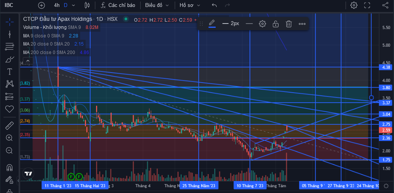The image size is (394, 193).
Task: Open the prediction and measurement tools
Action: coord(10,96)
